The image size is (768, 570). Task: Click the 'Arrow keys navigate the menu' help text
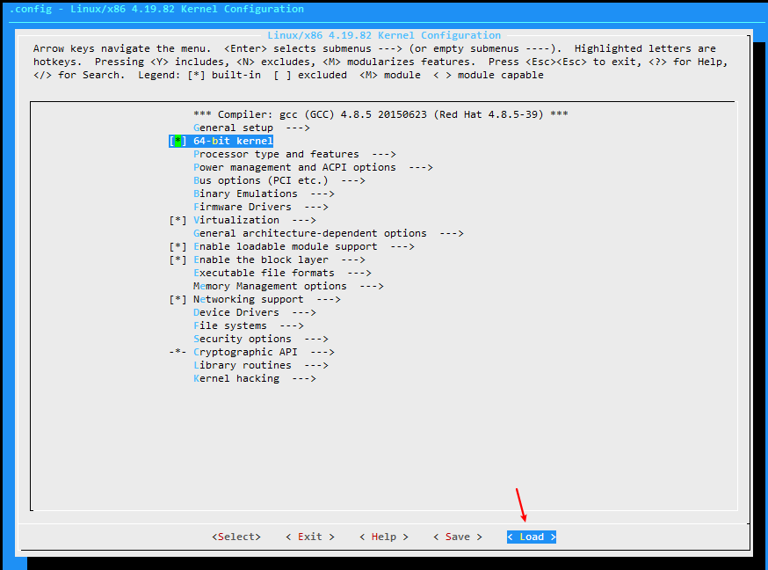point(122,48)
